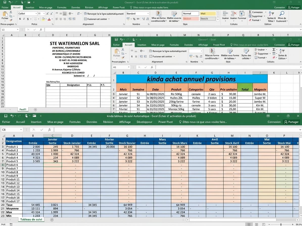This screenshot has height=226, width=302.
Task: Click 'Riz 50Kig' cell in achat table
Action: point(176,94)
